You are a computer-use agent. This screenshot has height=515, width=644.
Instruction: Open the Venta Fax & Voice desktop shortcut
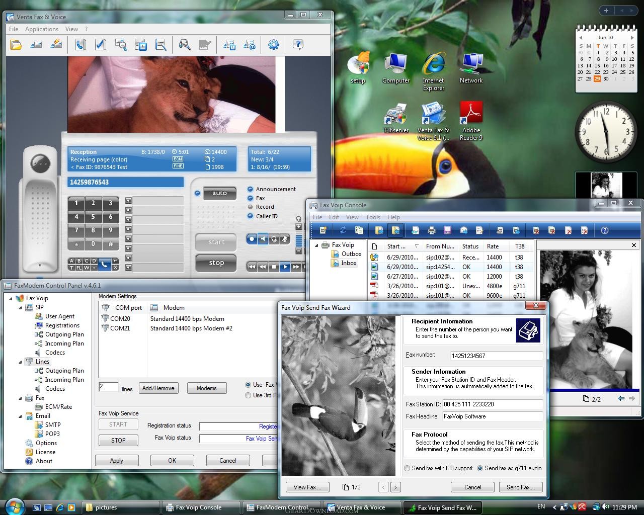tap(433, 121)
